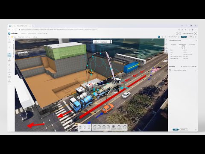
Task: Click the solid blue button at panel bottom
Action: [x=176, y=130]
